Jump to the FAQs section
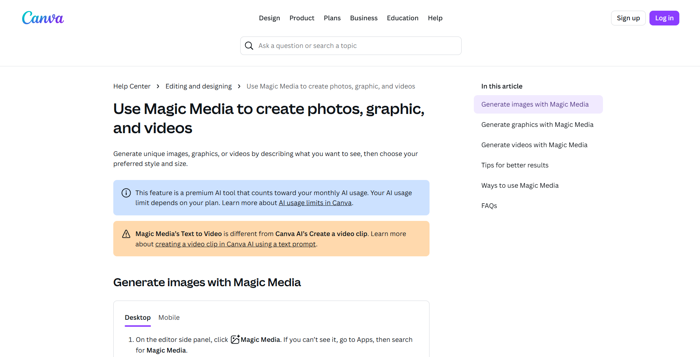Image resolution: width=700 pixels, height=357 pixels. pyautogui.click(x=489, y=206)
